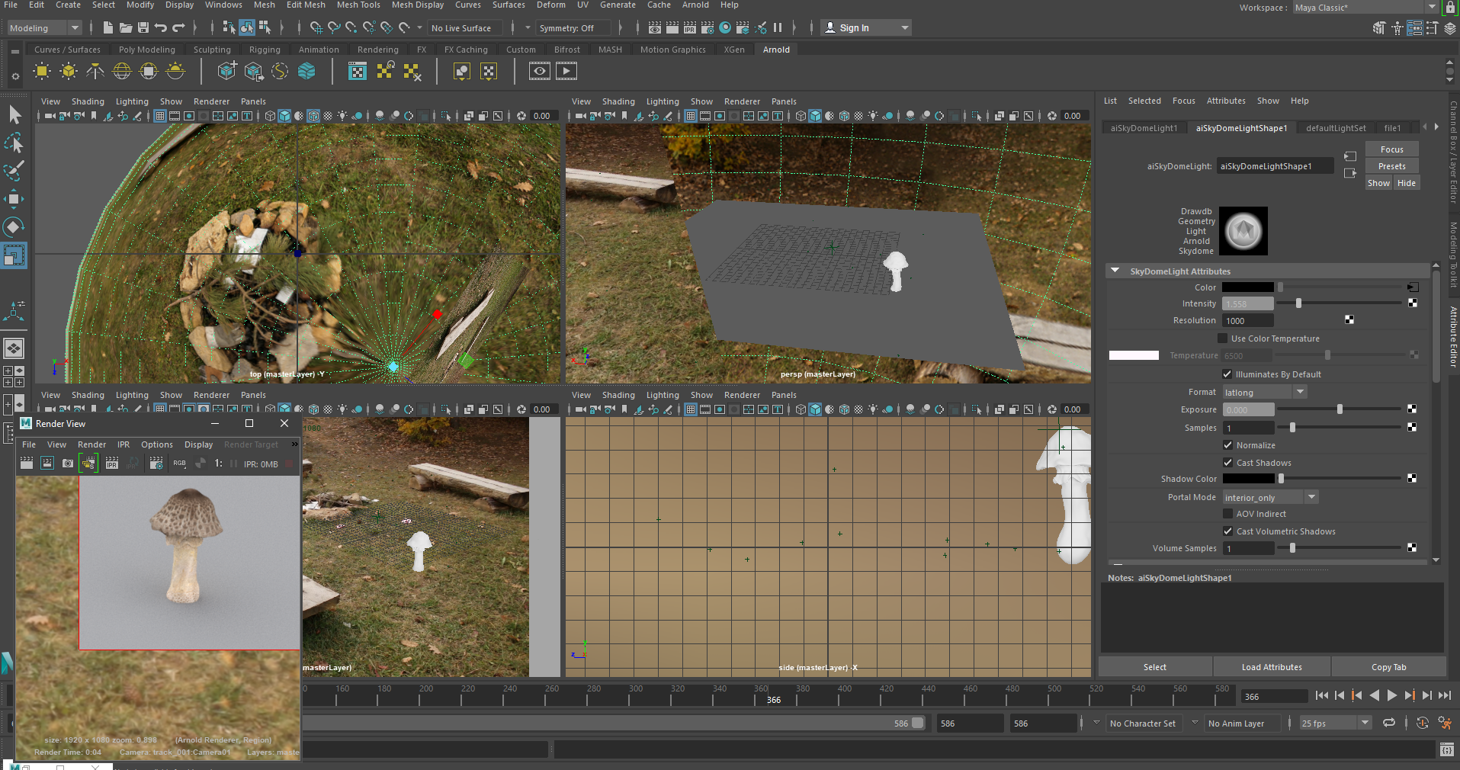Click the Intensity slider handle
1460x770 pixels.
pyautogui.click(x=1298, y=303)
